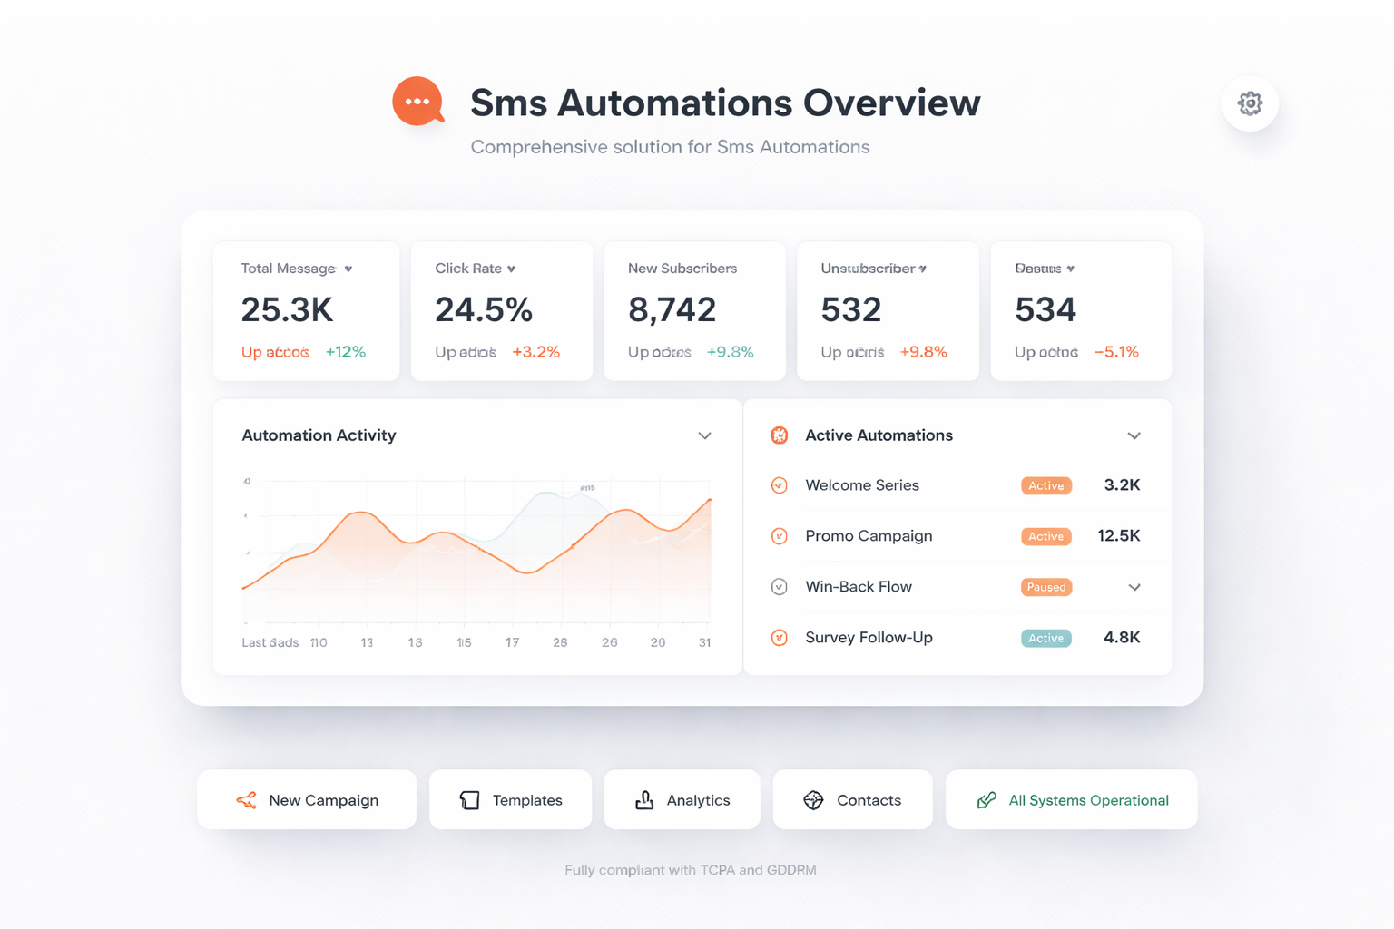Image resolution: width=1394 pixels, height=929 pixels.
Task: Open settings via the gear icon
Action: 1250,103
